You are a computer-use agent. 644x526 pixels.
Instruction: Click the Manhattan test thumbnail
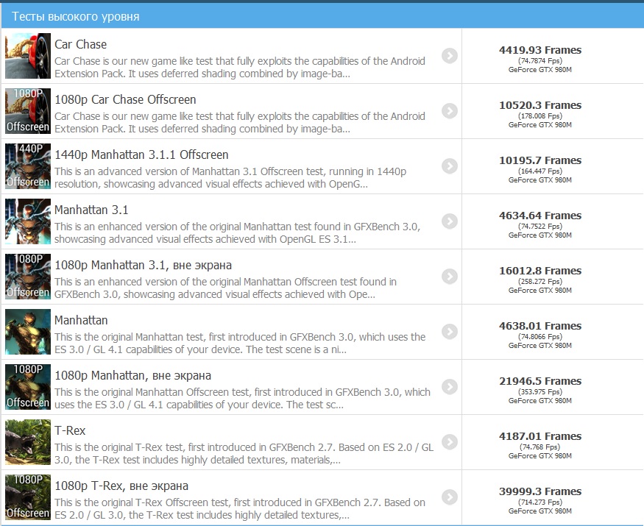tap(28, 331)
